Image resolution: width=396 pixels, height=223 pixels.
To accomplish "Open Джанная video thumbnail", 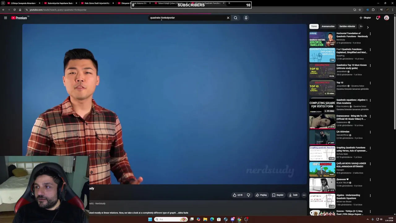I will click(x=322, y=185).
